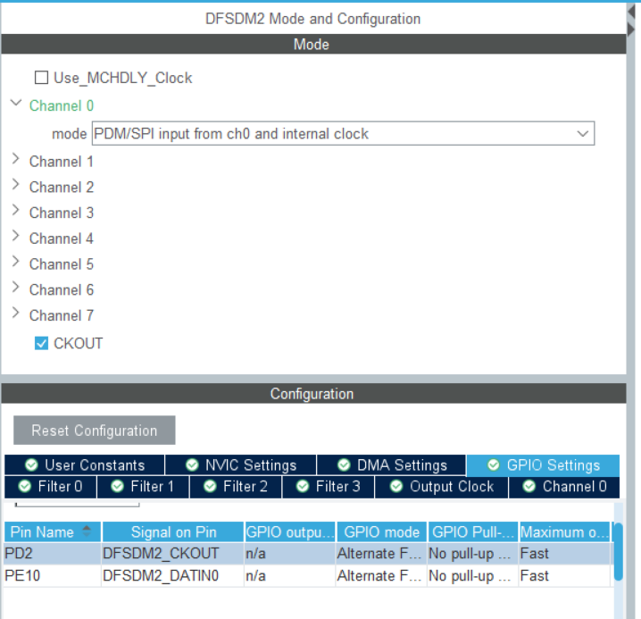Screen dimensions: 641x619
Task: Click the green check icon on Filter 0
Action: pos(25,486)
